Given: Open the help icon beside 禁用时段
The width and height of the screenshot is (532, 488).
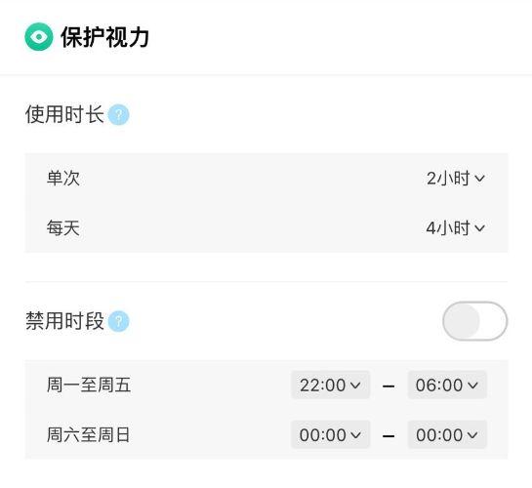Looking at the screenshot, I should point(118,321).
